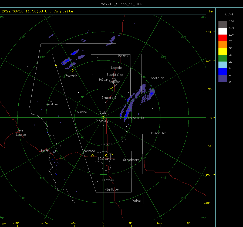Click the Drumheller map label
Screen dimensions: 243x227
(x=158, y=133)
